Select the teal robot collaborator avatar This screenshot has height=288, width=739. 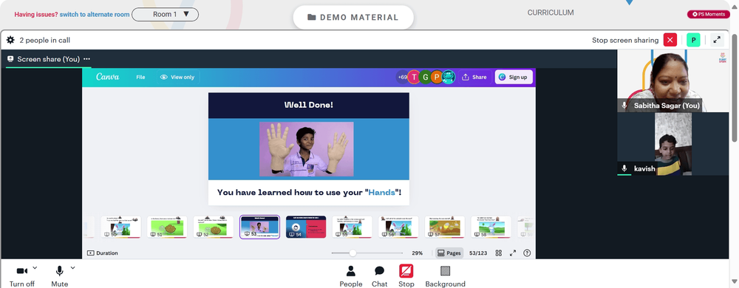tap(449, 78)
